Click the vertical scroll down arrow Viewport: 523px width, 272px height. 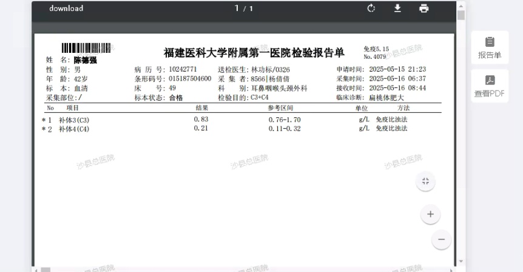(461, 261)
